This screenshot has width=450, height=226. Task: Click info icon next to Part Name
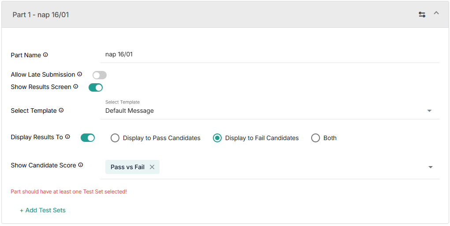[45, 55]
